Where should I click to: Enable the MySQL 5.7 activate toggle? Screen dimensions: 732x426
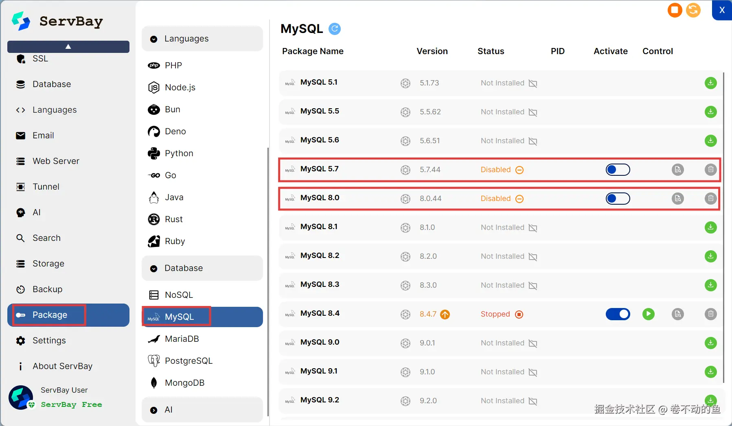(618, 170)
